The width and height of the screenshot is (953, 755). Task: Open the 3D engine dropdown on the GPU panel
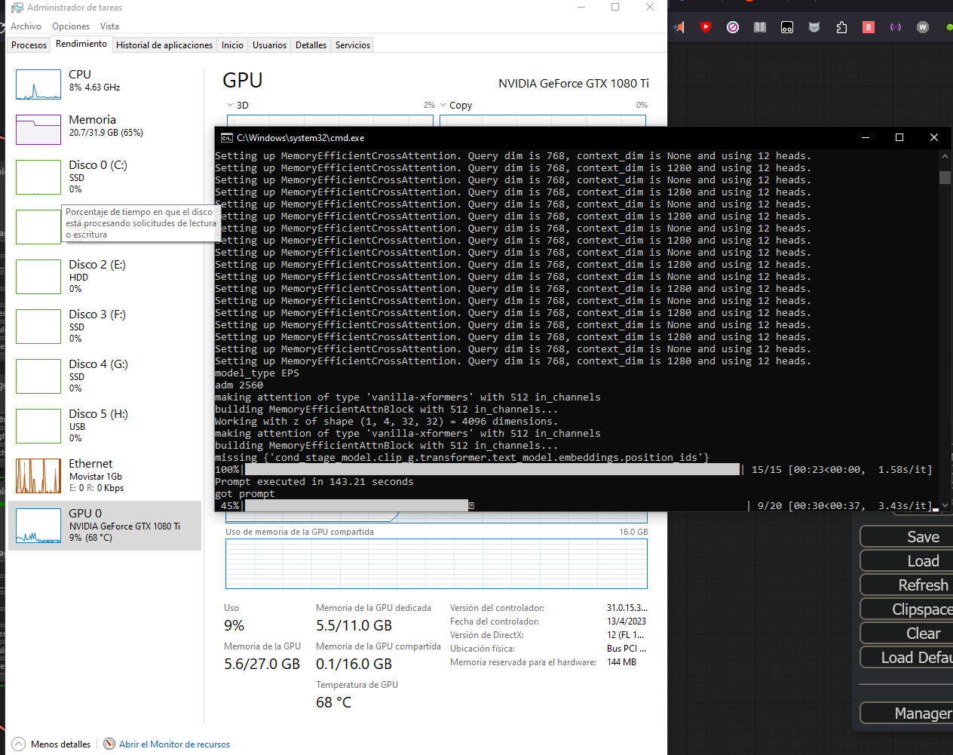point(231,105)
